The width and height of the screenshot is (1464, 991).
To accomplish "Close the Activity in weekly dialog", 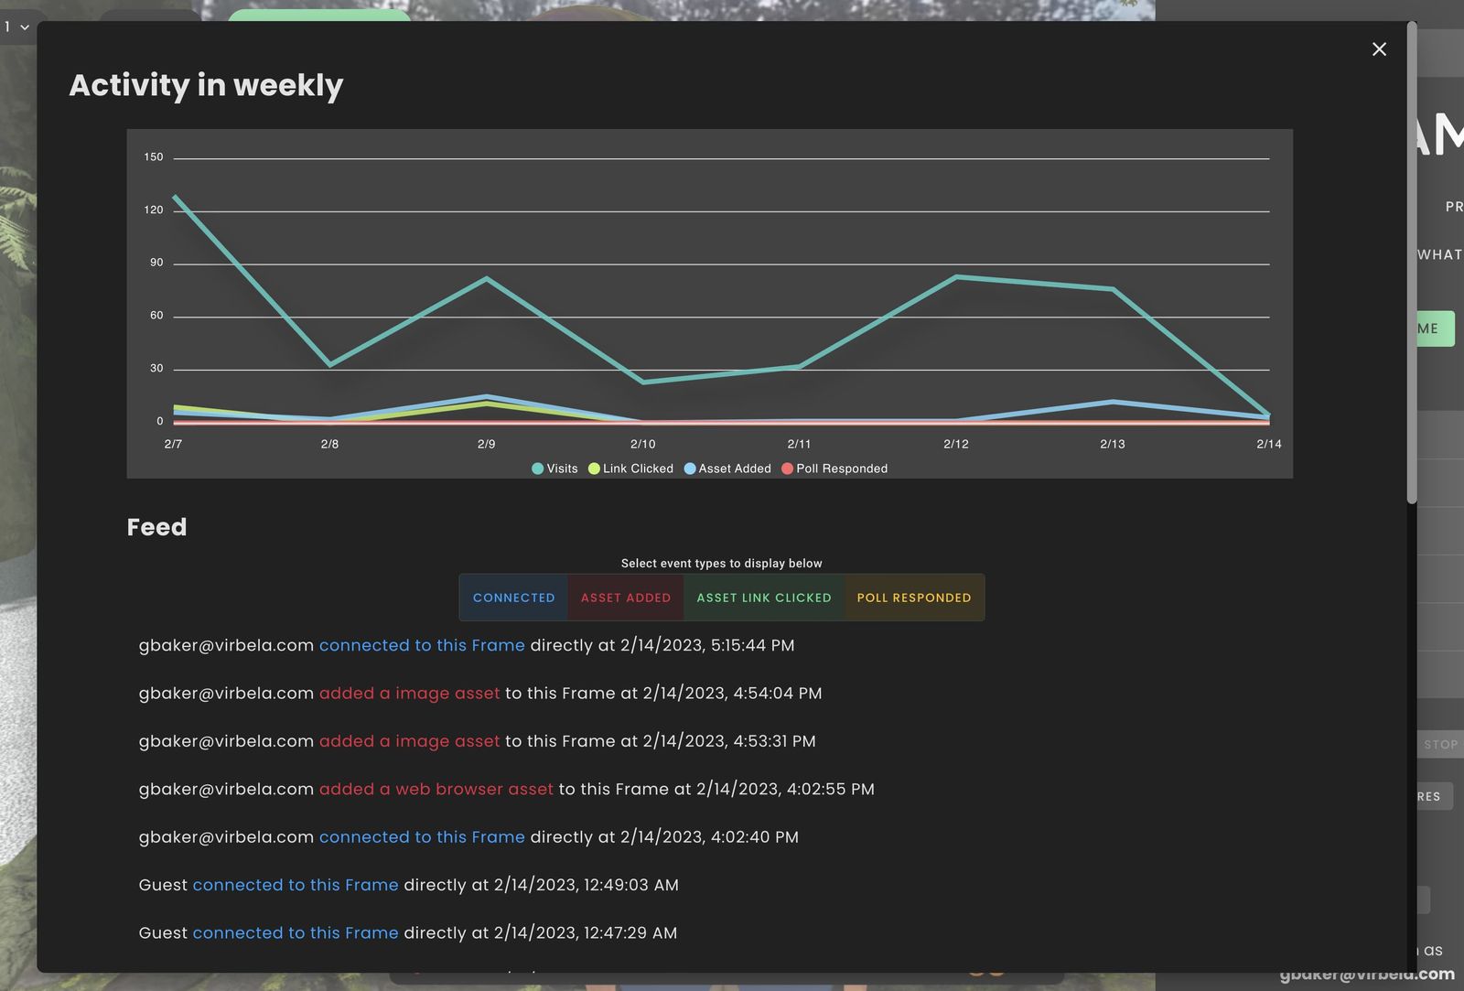I will pos(1379,49).
